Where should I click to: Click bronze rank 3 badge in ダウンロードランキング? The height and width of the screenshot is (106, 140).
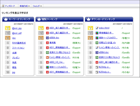click(x=90, y=38)
